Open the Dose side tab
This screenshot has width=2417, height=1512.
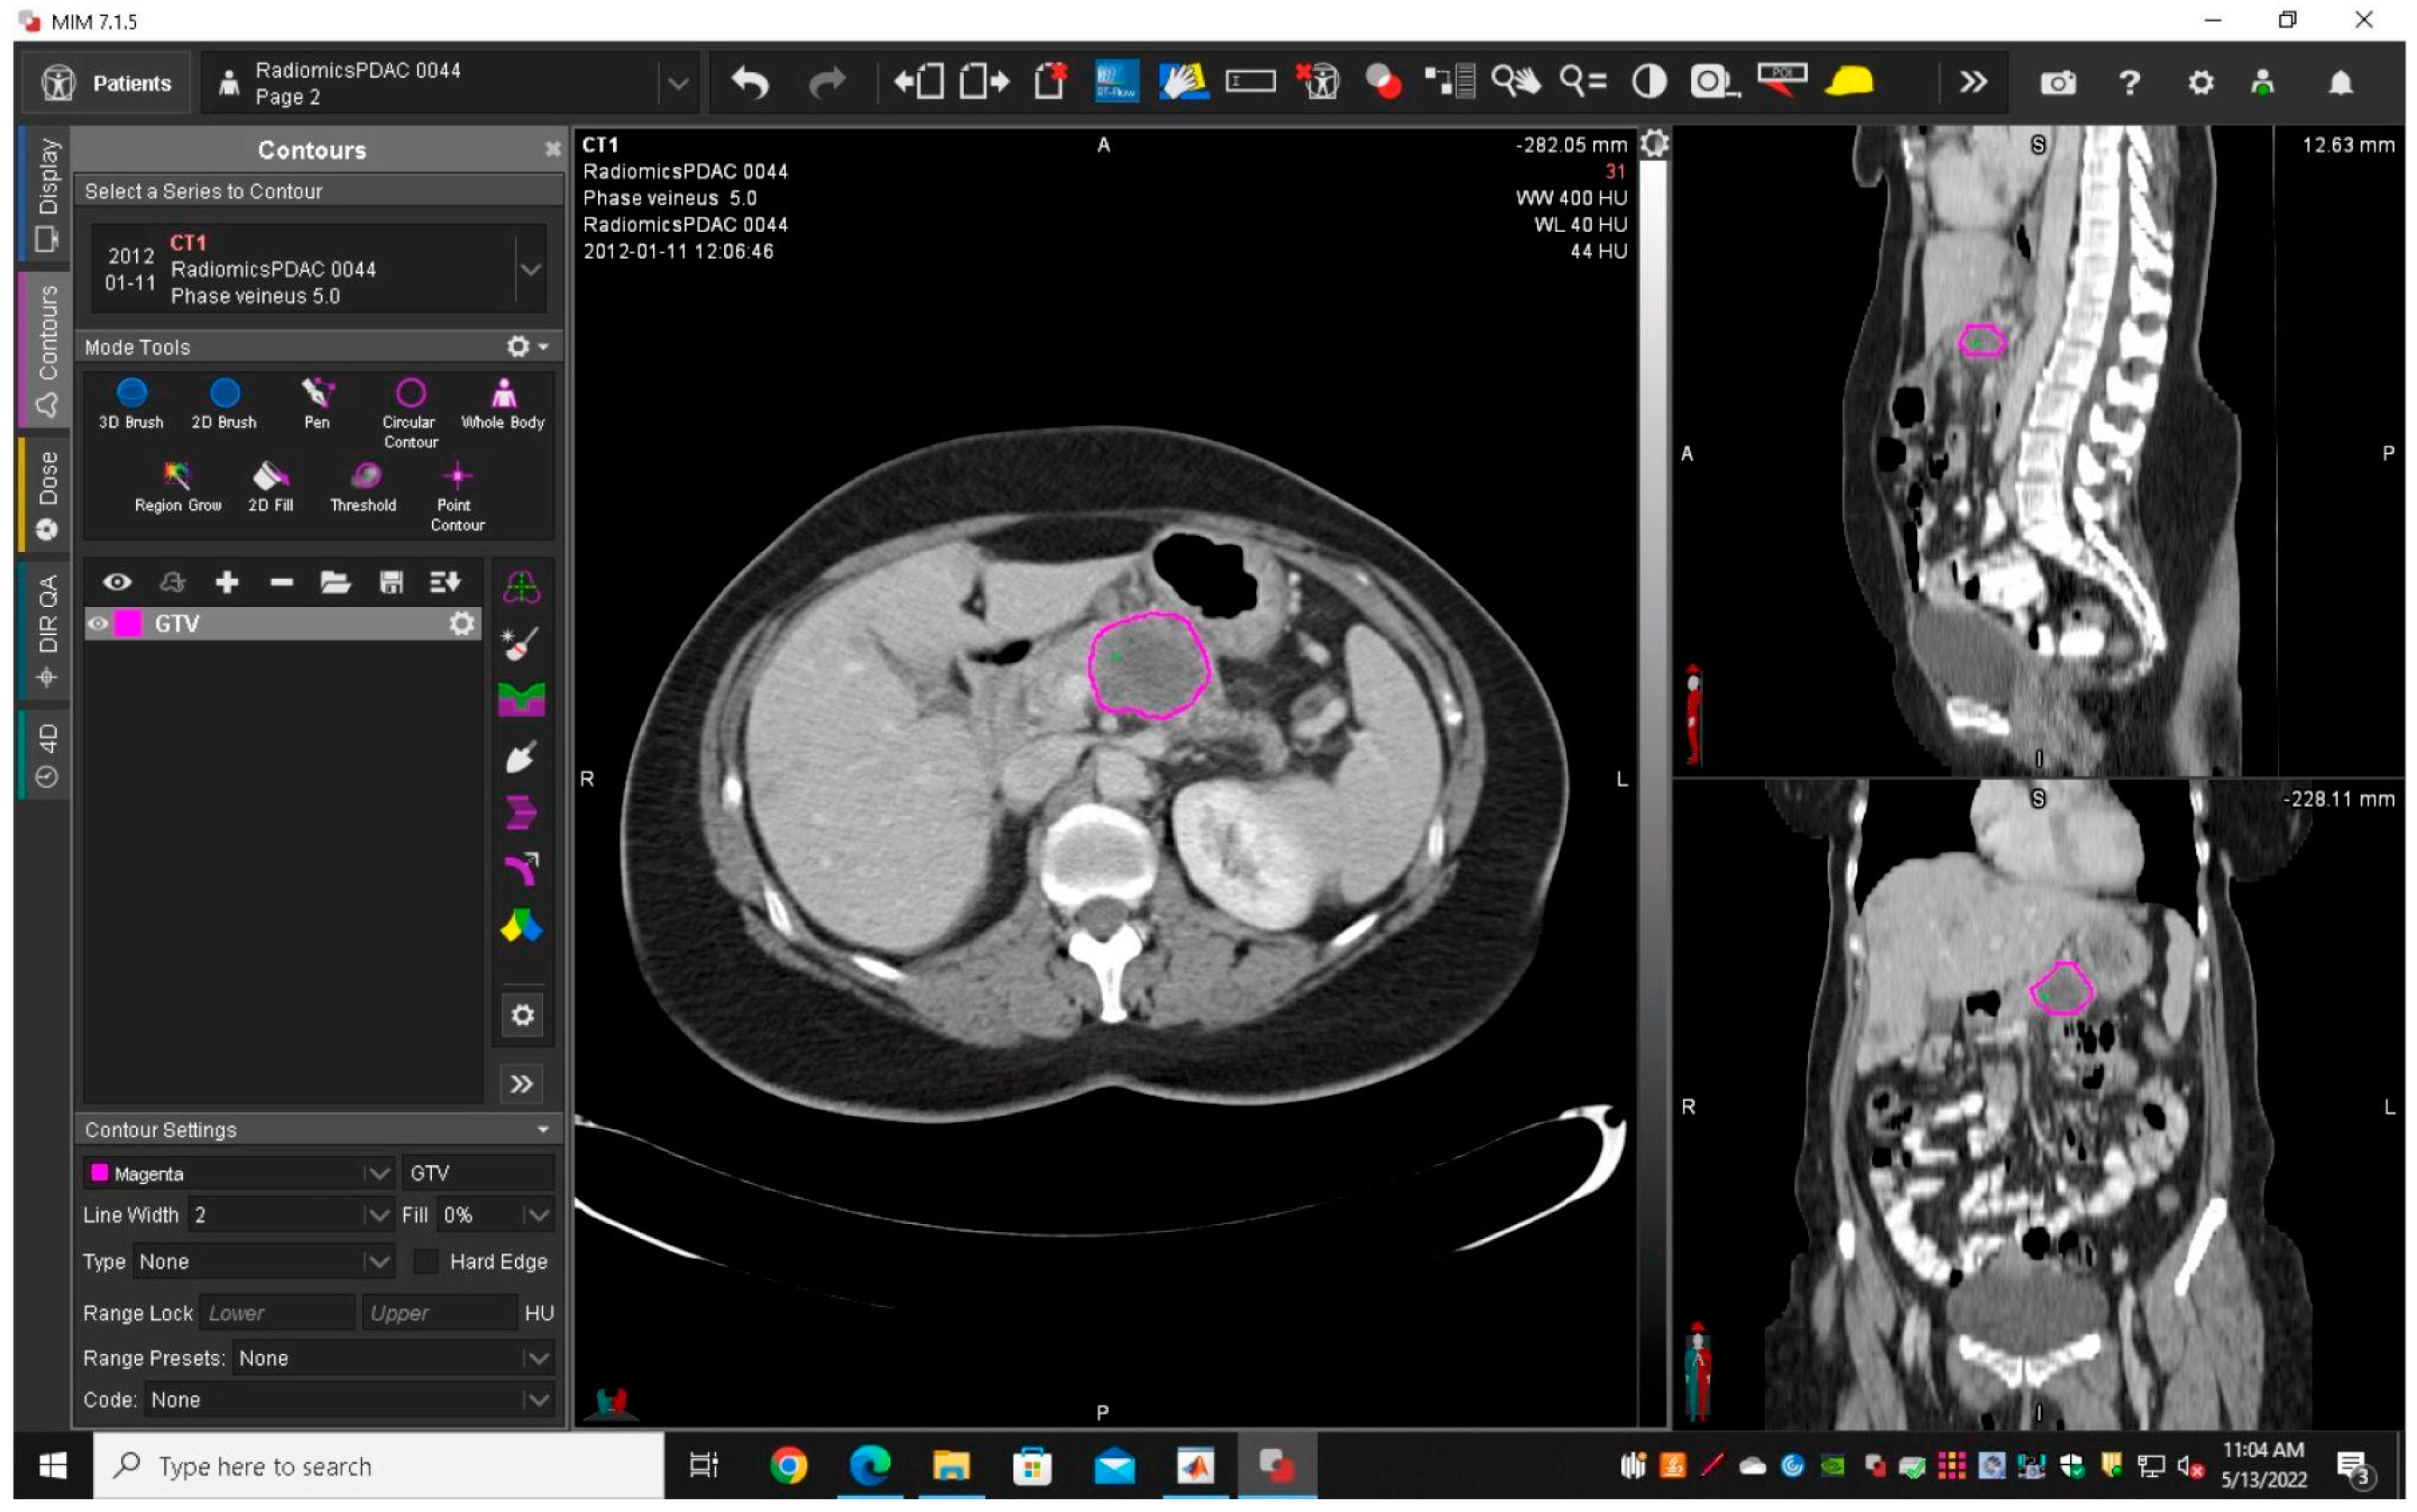point(46,494)
